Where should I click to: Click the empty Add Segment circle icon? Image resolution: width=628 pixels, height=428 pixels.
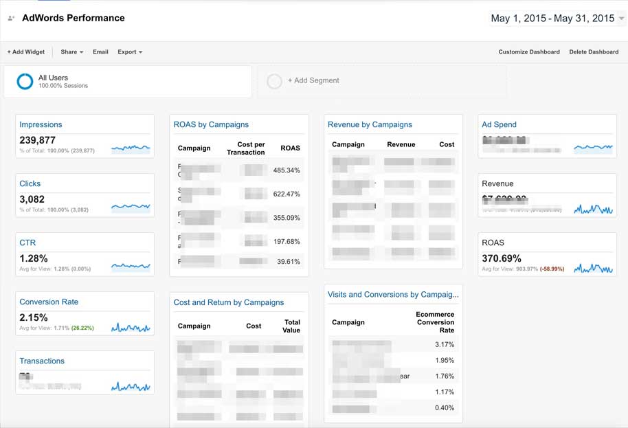click(274, 81)
